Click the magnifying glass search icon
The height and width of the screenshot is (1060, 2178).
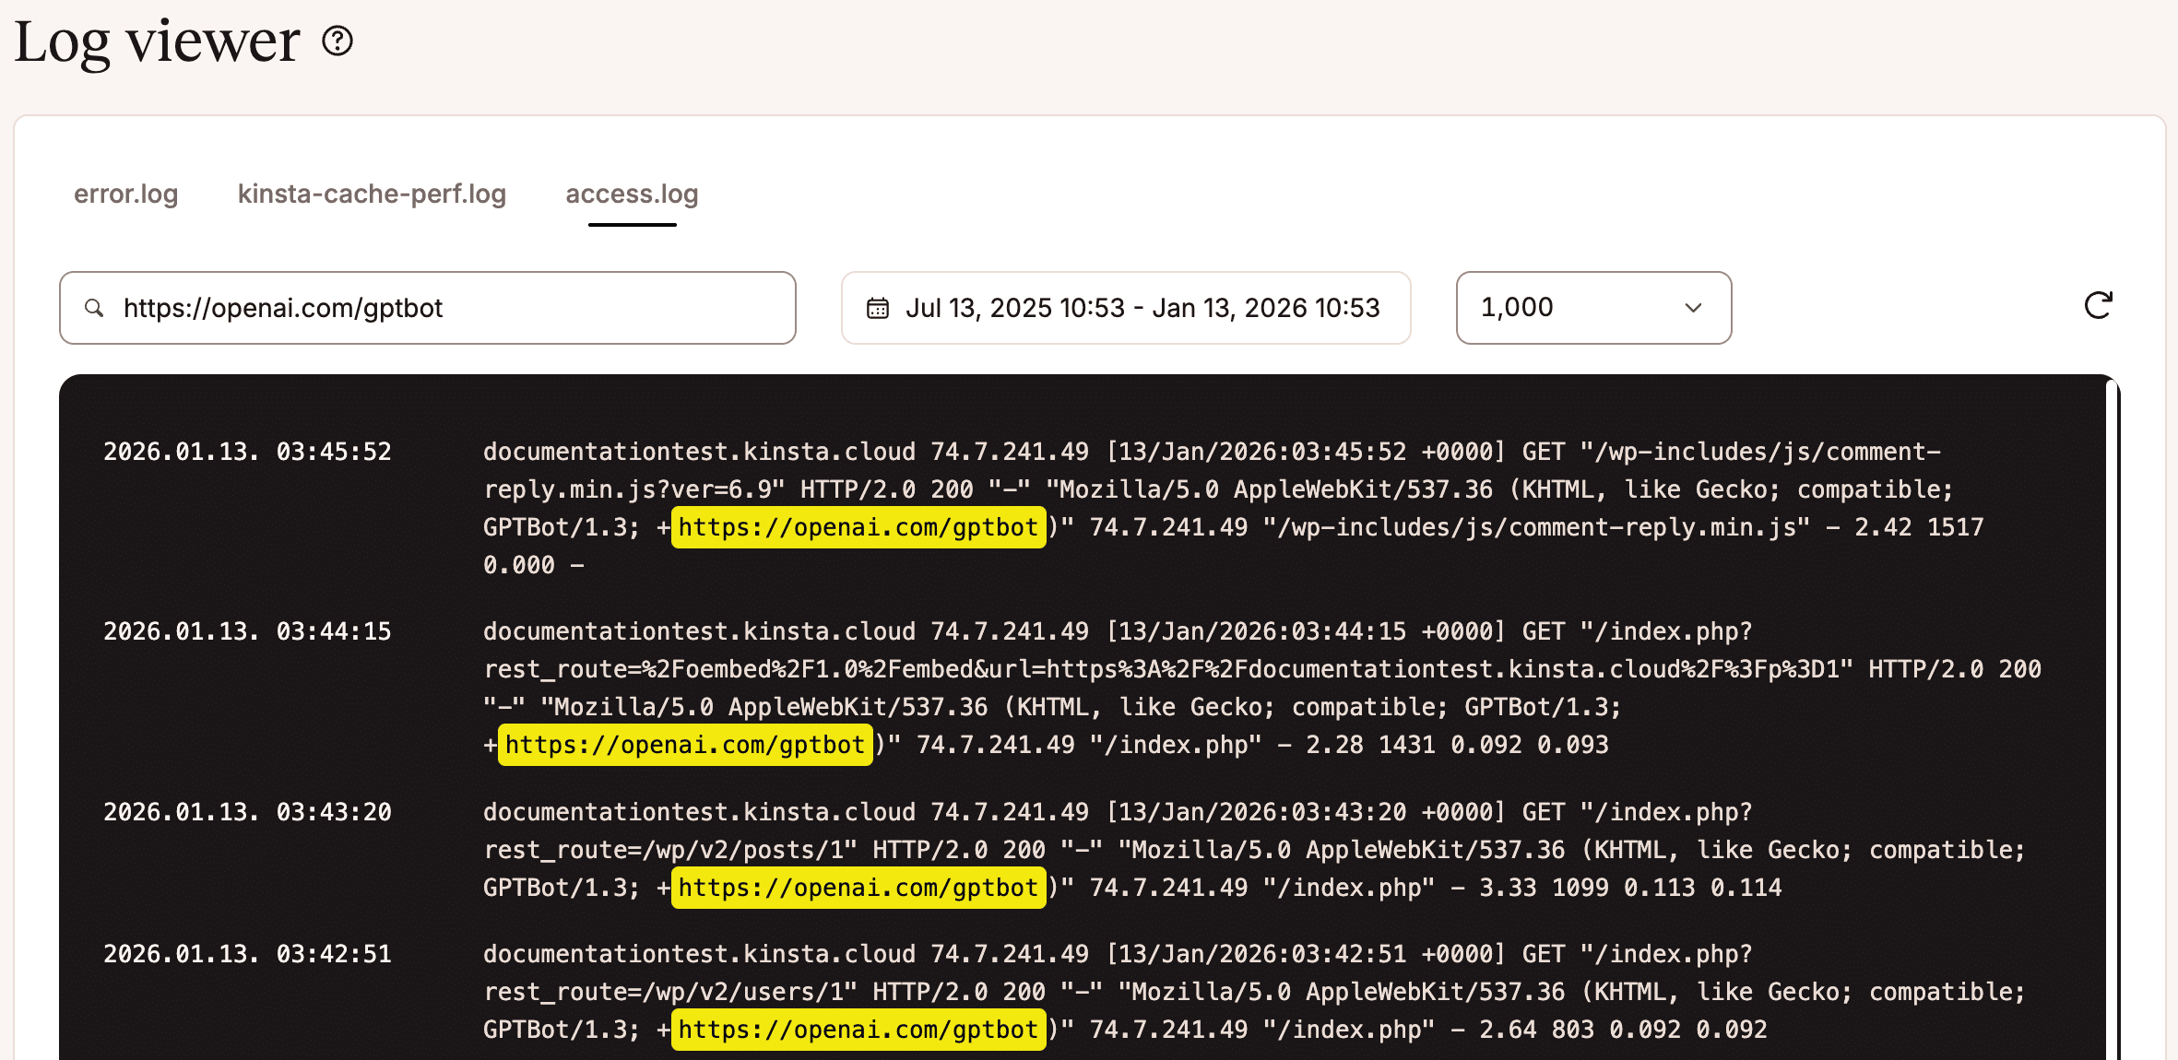point(94,307)
